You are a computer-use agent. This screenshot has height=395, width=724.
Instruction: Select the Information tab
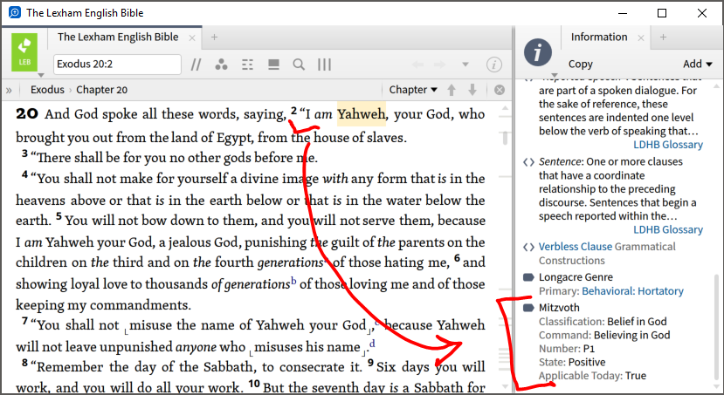(599, 37)
